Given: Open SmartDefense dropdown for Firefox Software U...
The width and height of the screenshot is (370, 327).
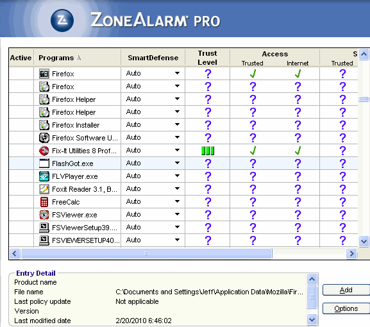Looking at the screenshot, I should point(177,137).
